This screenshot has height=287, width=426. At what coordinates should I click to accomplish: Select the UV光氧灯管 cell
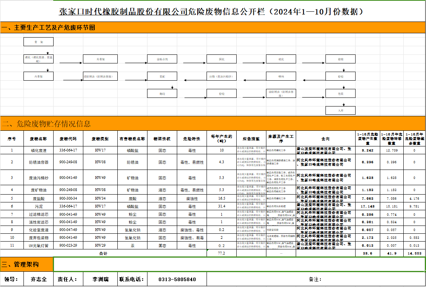pos(38,245)
